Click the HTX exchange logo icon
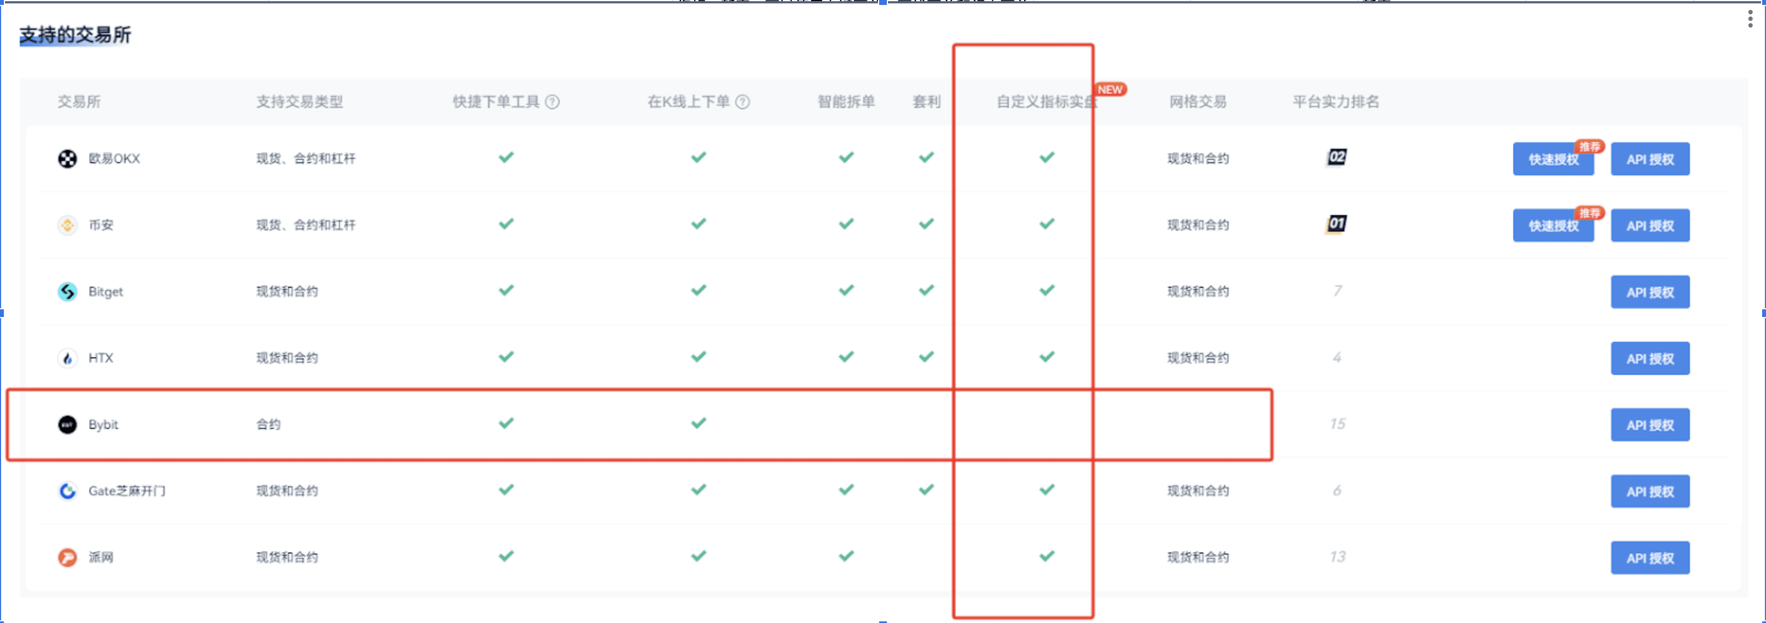The image size is (1766, 623). click(x=67, y=358)
